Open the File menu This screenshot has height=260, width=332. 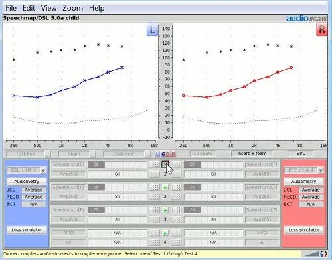click(11, 8)
